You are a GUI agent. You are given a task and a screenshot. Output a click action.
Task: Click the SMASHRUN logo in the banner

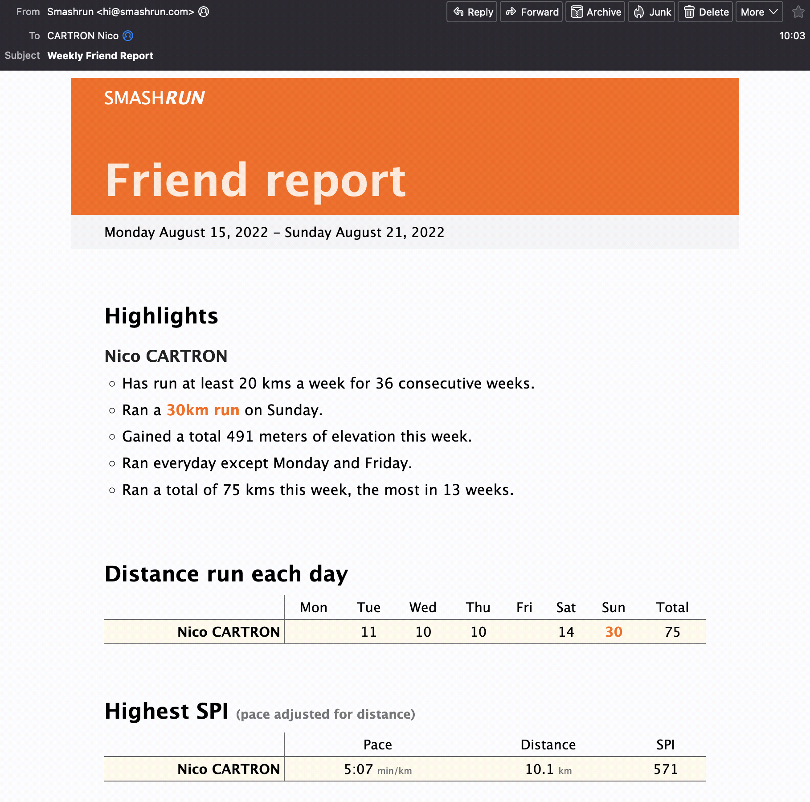[154, 98]
